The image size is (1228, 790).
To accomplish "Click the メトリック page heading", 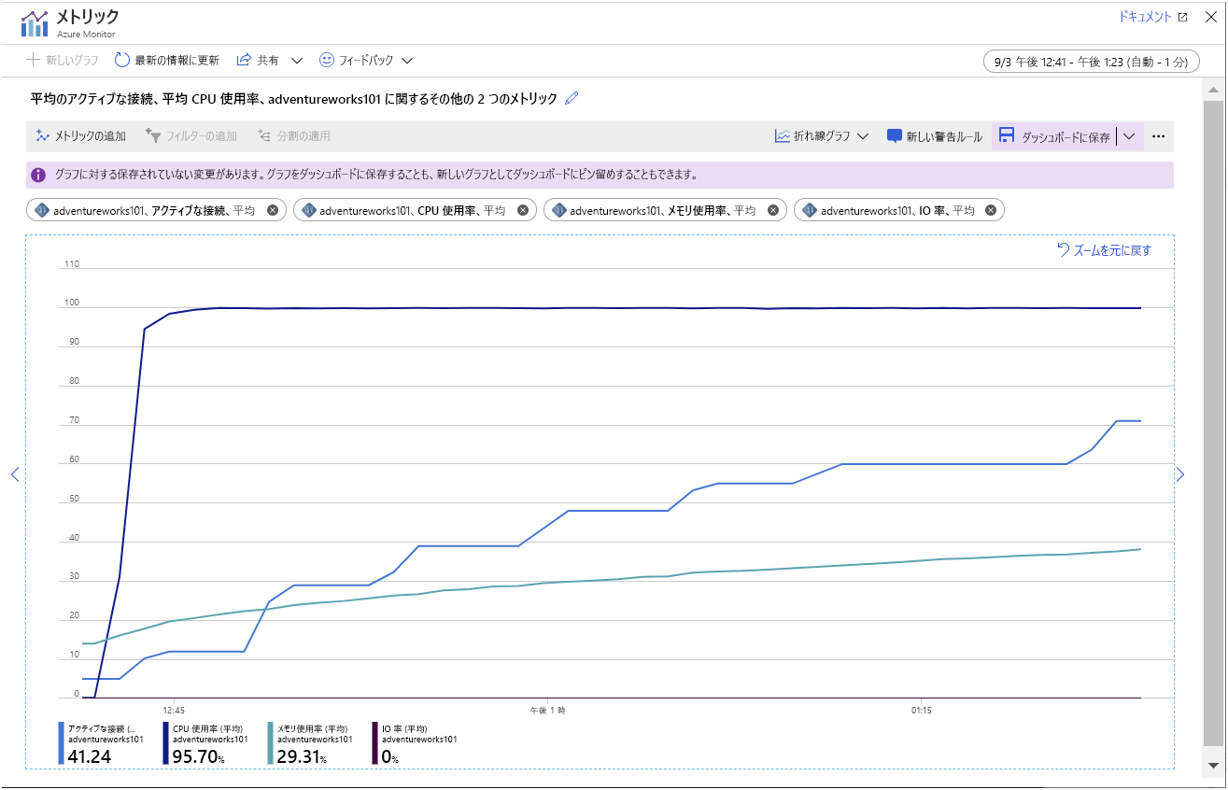I will [x=88, y=16].
